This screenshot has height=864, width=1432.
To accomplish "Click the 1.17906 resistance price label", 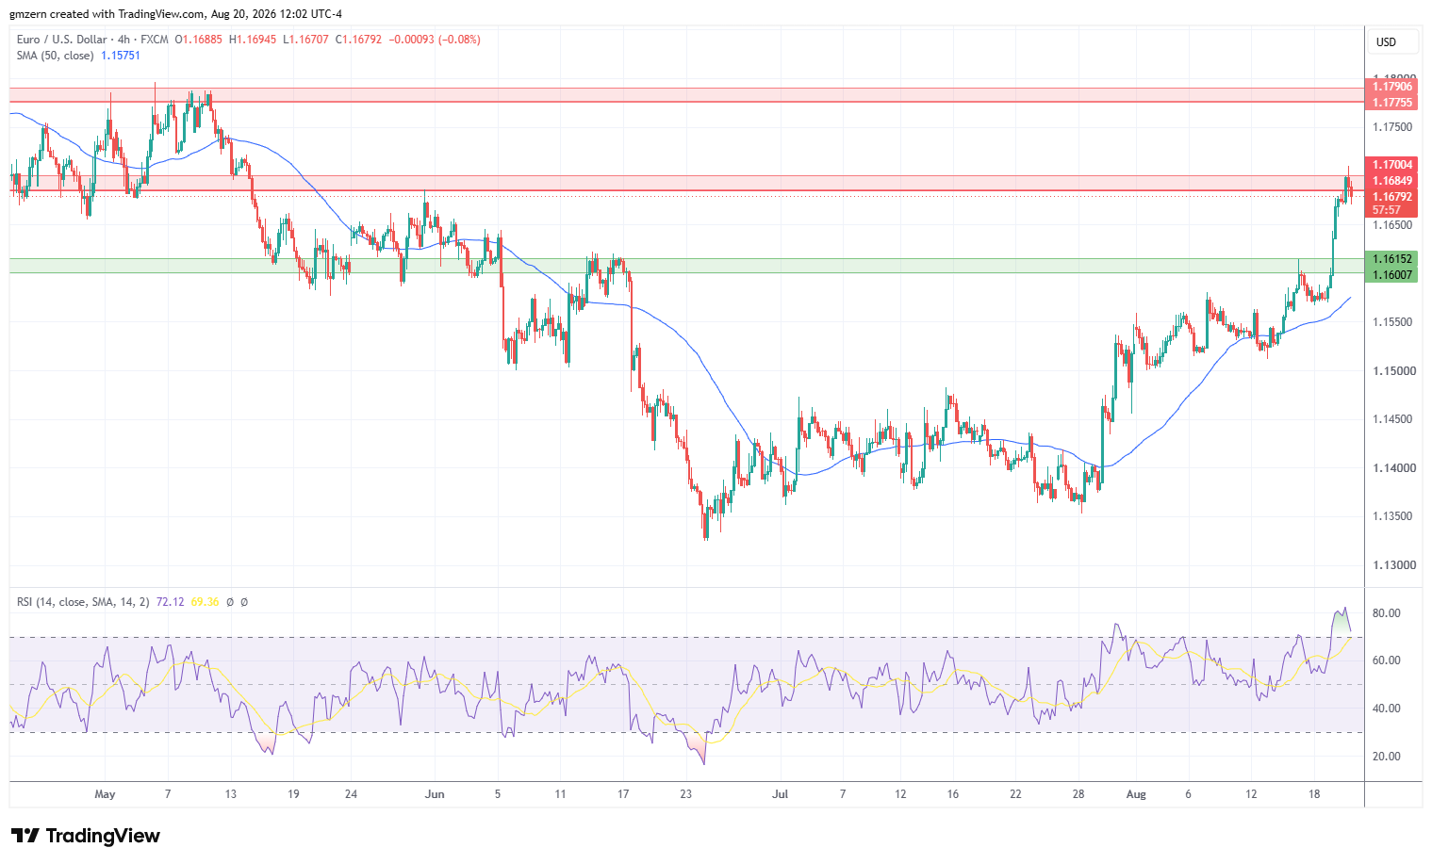I will coord(1391,87).
